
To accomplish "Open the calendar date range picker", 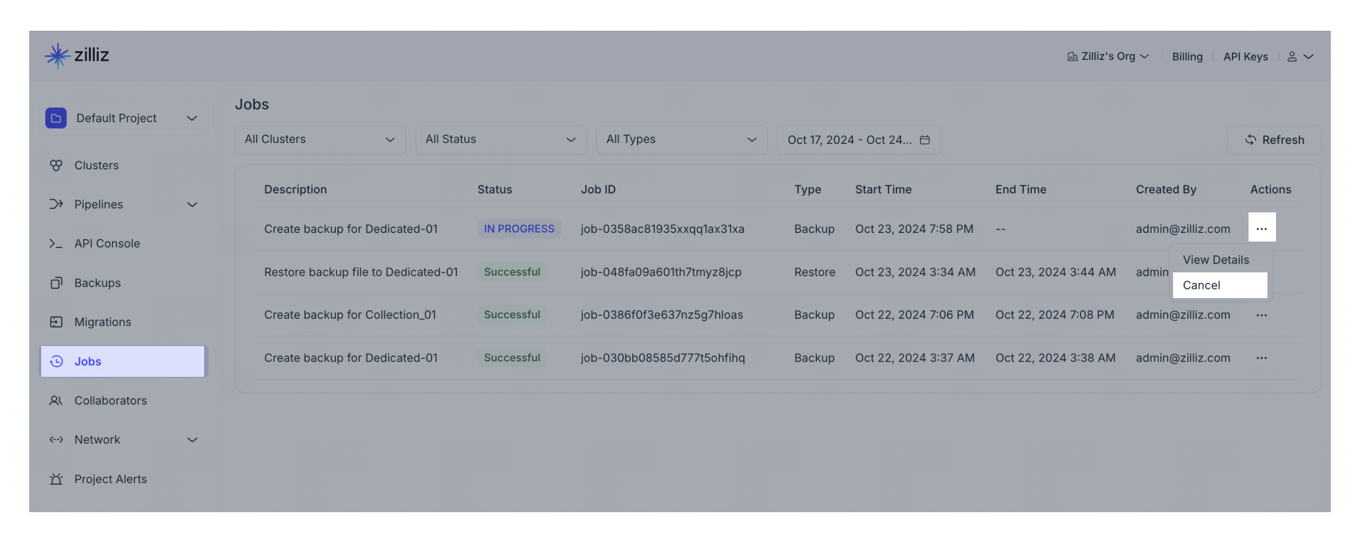I will pos(924,140).
